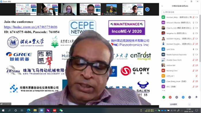Select Assistant-Haiyang video thumbnail
The height and width of the screenshot is (113, 201).
(133, 9)
